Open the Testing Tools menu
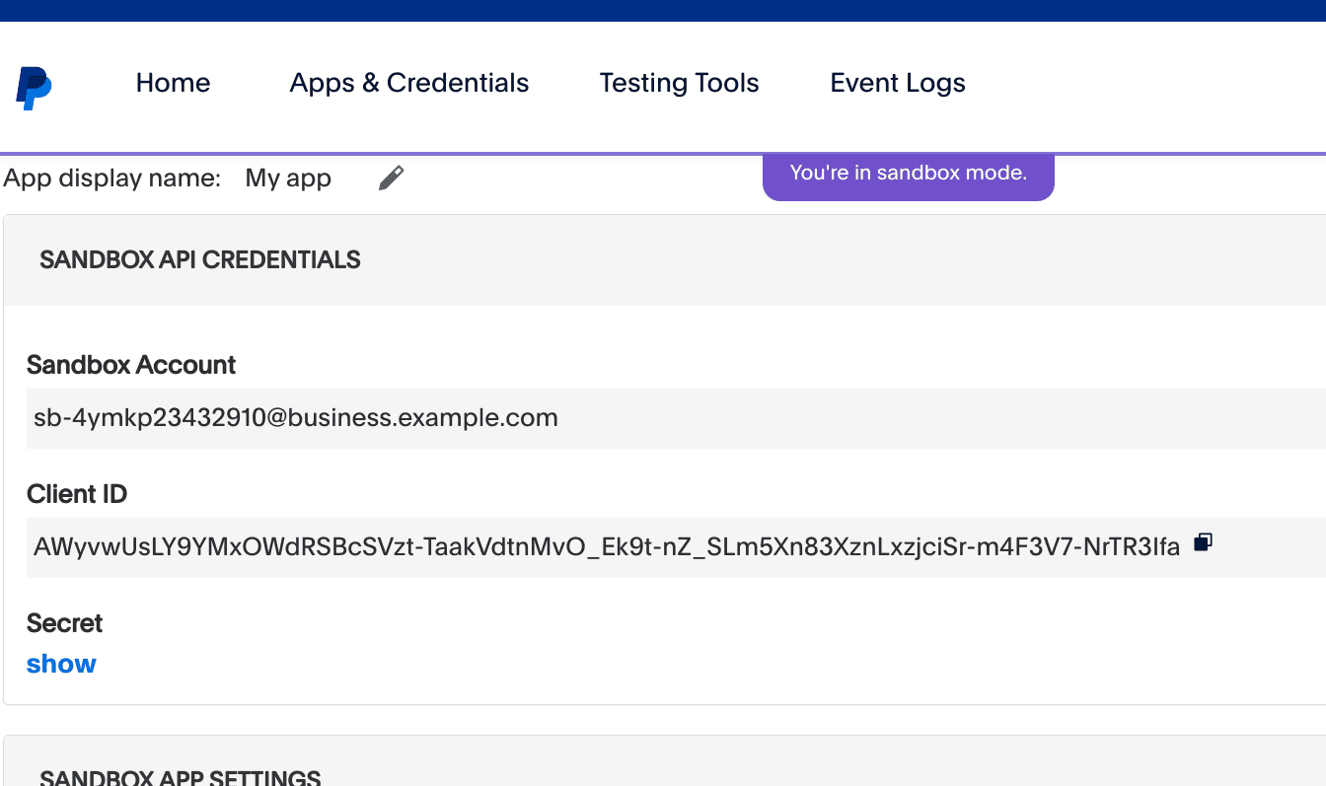 tap(679, 83)
